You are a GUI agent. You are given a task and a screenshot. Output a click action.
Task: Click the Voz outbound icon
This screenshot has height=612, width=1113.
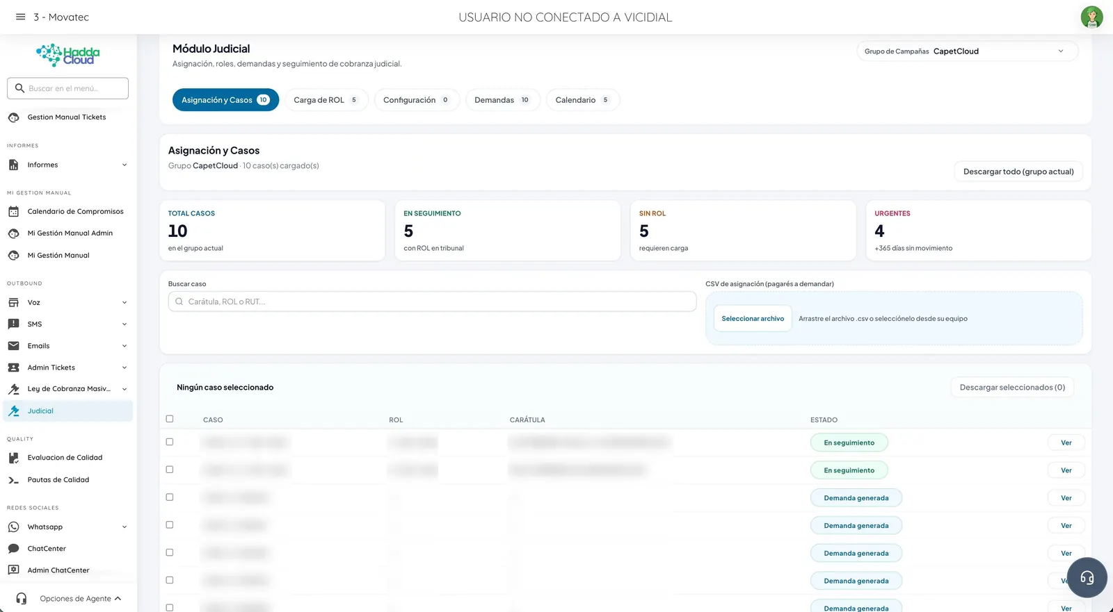pyautogui.click(x=13, y=302)
